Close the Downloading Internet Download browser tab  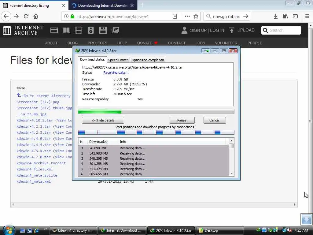click(x=132, y=6)
